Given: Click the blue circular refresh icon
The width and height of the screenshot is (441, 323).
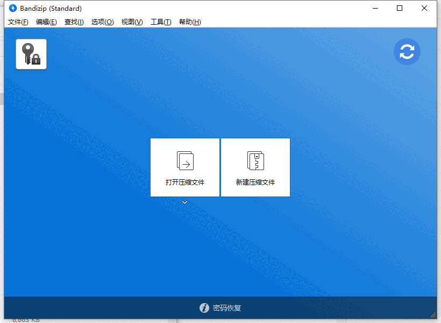Looking at the screenshot, I should click(x=407, y=52).
